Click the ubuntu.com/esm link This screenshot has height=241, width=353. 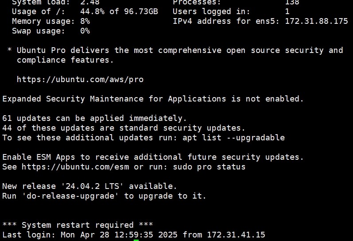(75, 167)
